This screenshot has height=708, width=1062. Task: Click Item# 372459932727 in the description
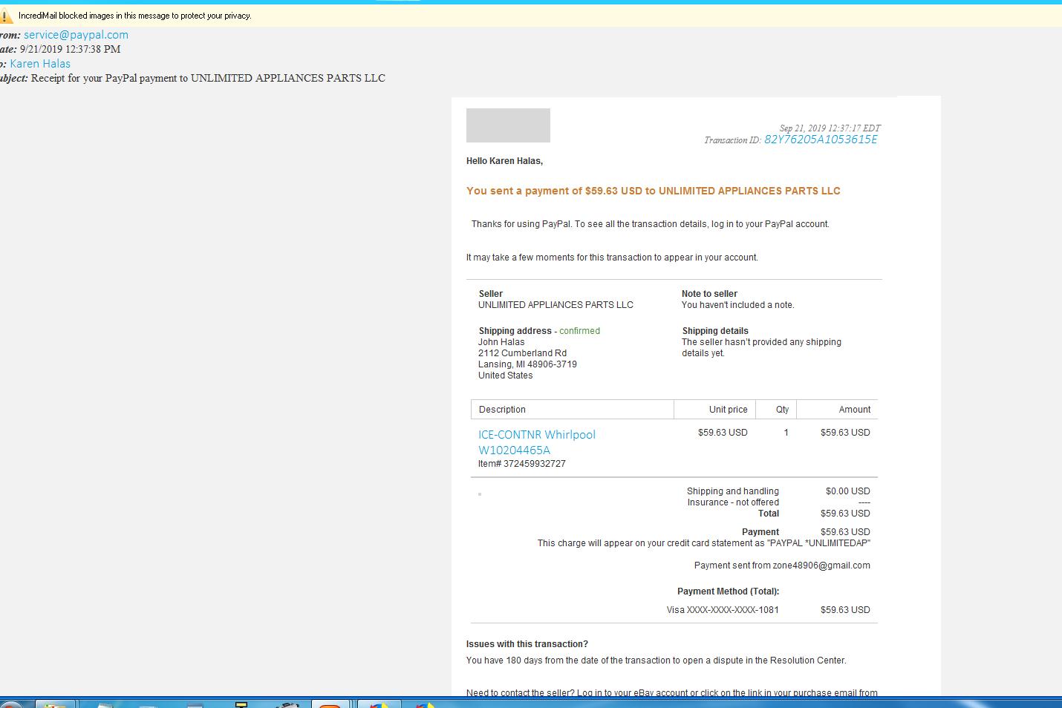click(x=521, y=463)
